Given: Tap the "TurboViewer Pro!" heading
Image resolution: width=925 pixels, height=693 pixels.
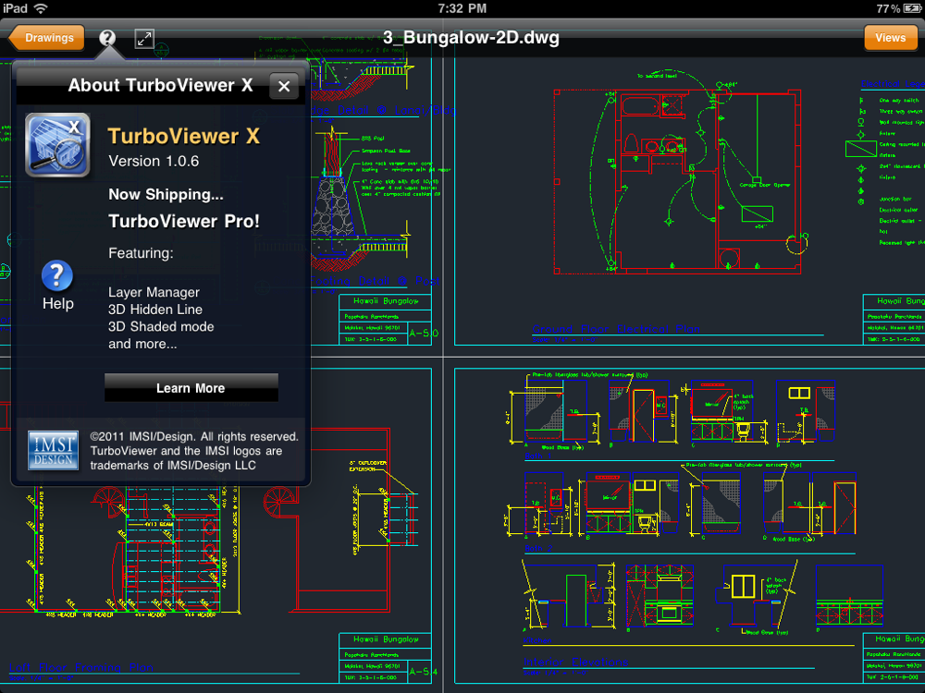Looking at the screenshot, I should pos(184,221).
